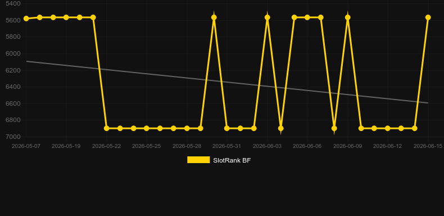The height and width of the screenshot is (216, 444).
Task: Click the gray trend line
Action: pyautogui.click(x=227, y=82)
